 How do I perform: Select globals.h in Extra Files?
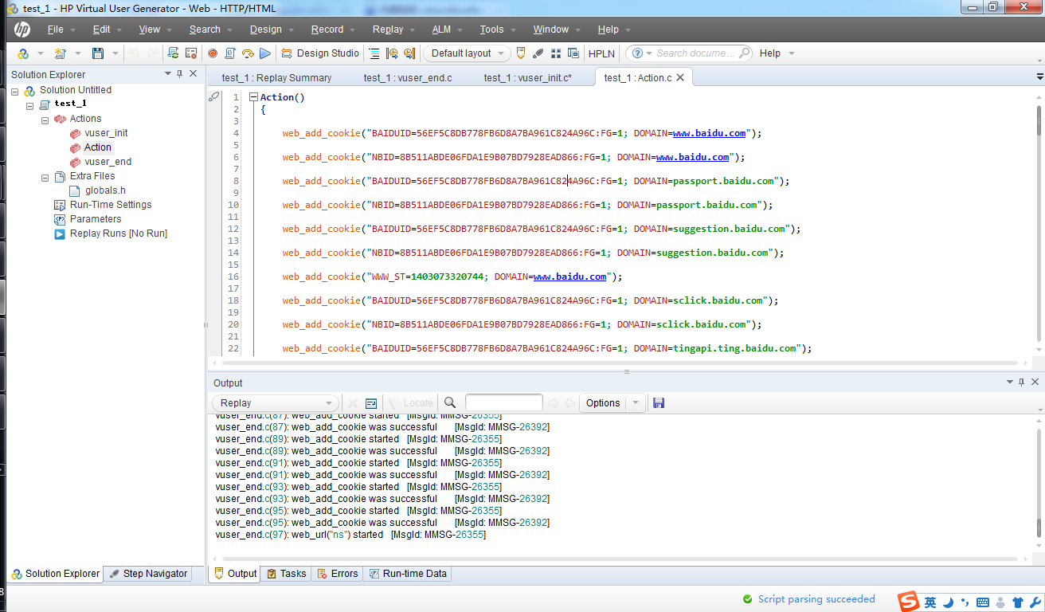(105, 190)
